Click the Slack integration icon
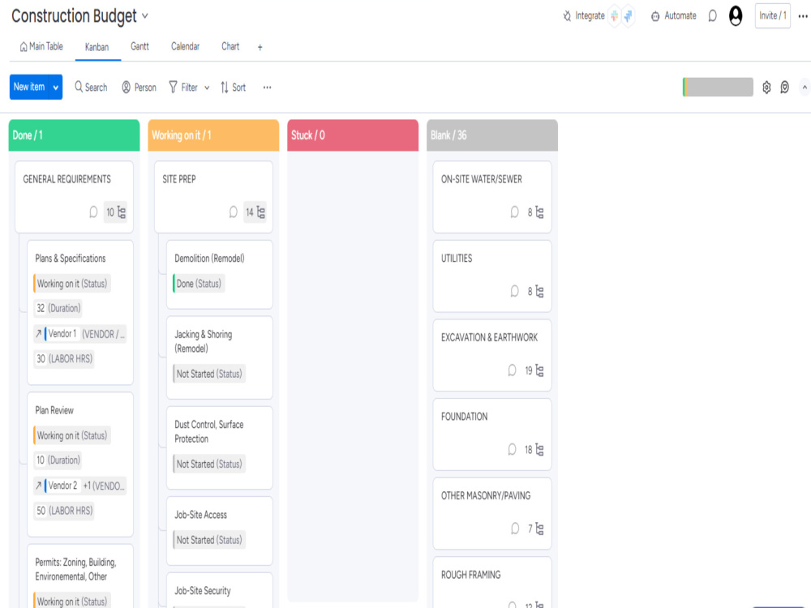This screenshot has width=811, height=608. pyautogui.click(x=615, y=16)
